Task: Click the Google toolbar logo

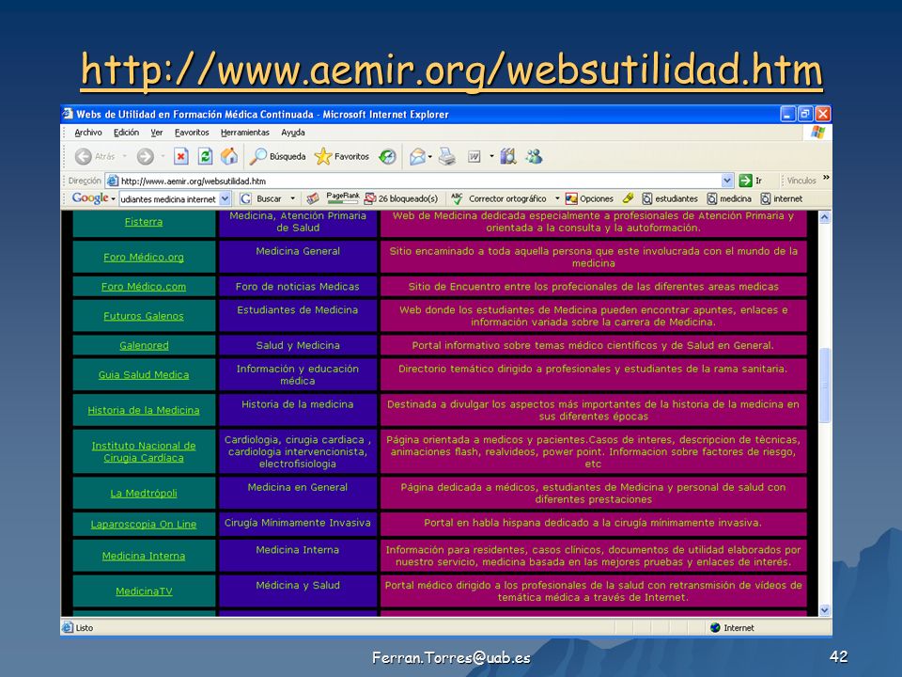Action: pos(90,198)
